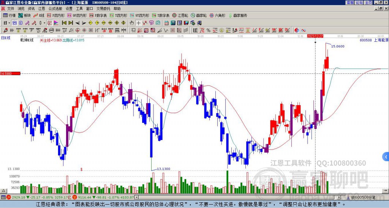Open the 江恩轮 tool
Image resolution: width=389 pixels, height=208 pixels.
180,15
